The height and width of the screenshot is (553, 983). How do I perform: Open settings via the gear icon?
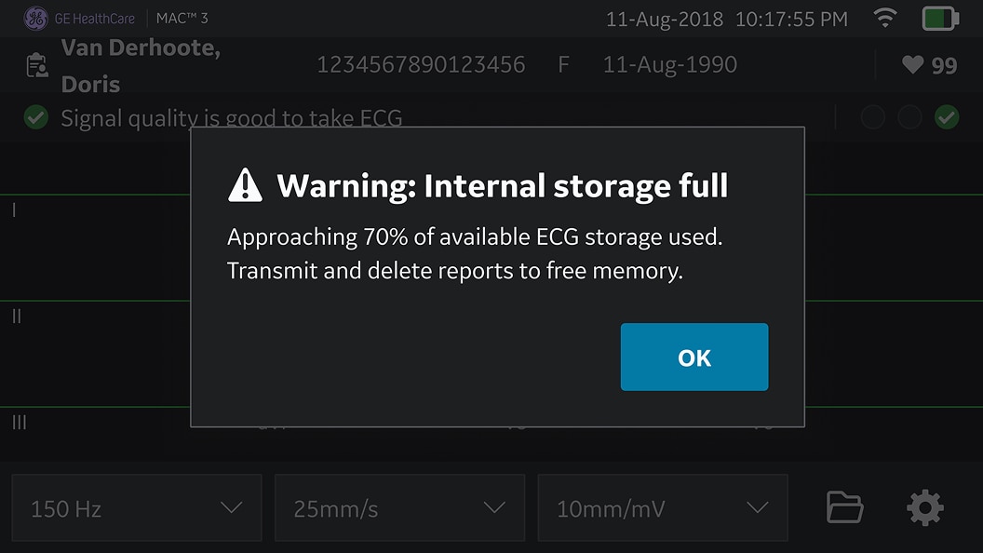(x=924, y=507)
